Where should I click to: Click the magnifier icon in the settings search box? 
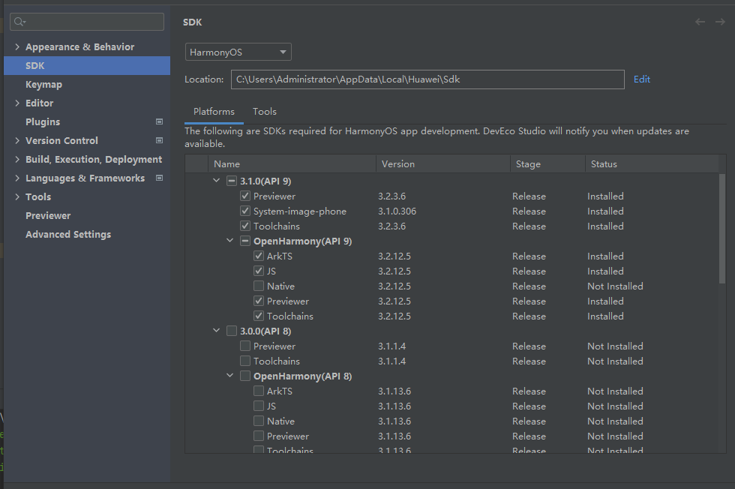[x=19, y=22]
